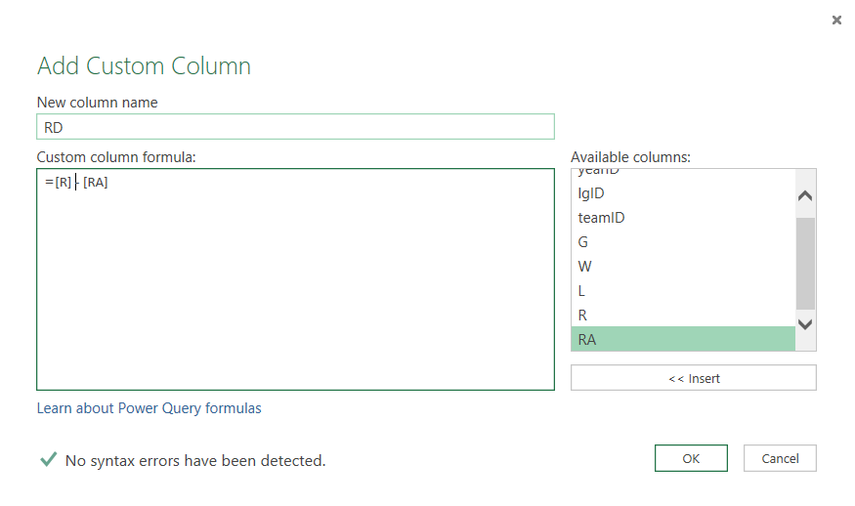Click the columns list scroll-down arrow

805,323
